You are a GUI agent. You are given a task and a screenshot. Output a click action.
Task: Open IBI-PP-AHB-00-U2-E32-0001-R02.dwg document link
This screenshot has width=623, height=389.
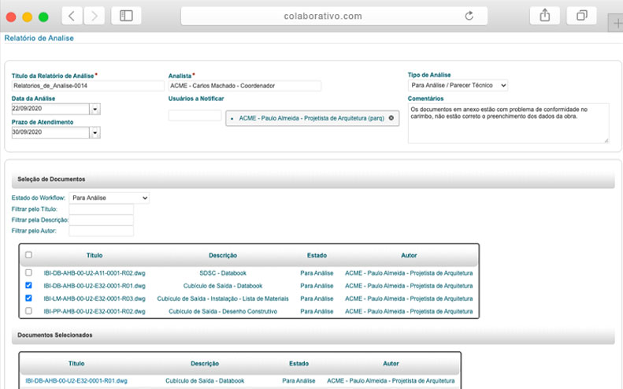95,311
